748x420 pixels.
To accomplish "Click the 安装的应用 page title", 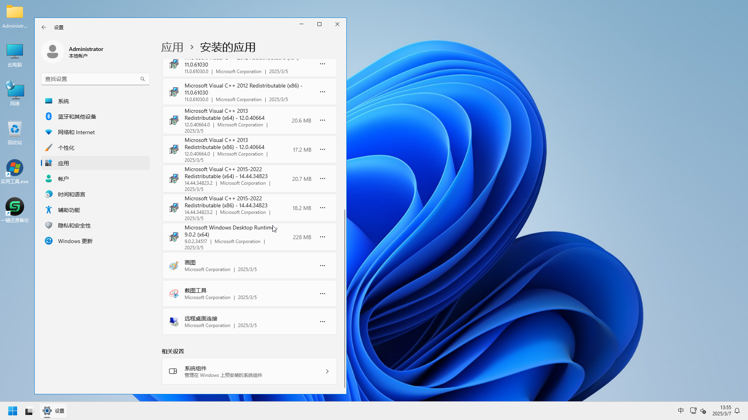I will (228, 47).
